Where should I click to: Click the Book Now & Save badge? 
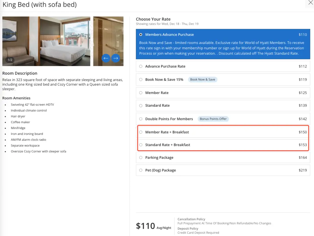coord(203,79)
